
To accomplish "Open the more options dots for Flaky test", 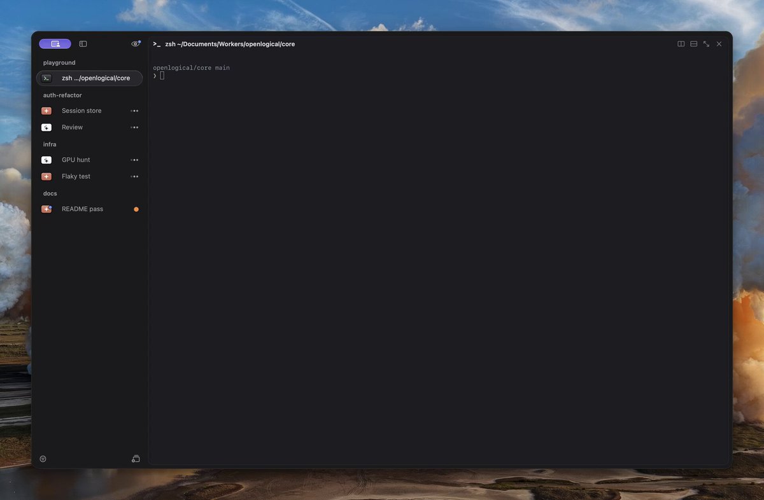I will coord(134,176).
